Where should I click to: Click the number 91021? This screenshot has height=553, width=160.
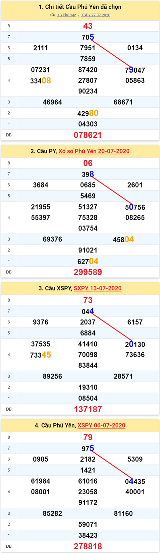[x=88, y=250]
